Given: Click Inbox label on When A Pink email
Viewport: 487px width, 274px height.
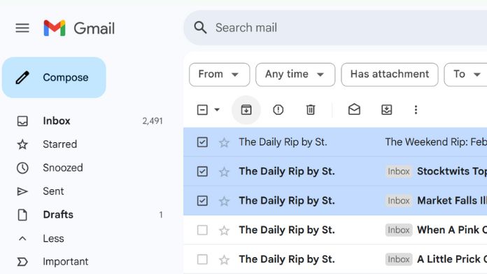Looking at the screenshot, I should click(399, 230).
